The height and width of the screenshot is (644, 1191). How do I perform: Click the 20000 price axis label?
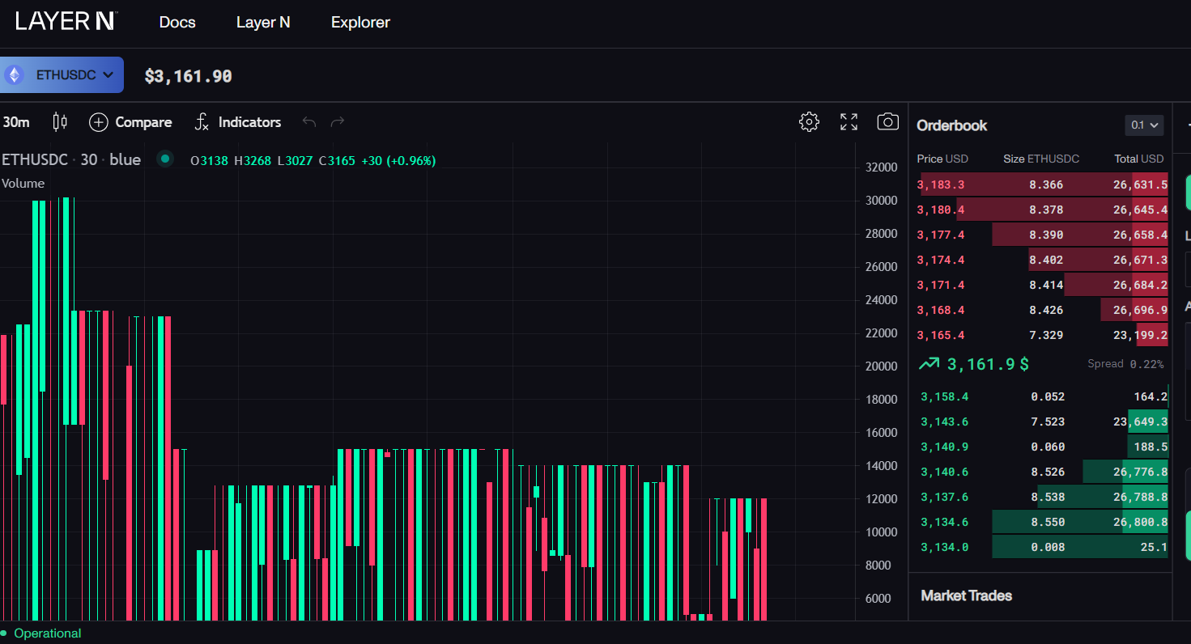pyautogui.click(x=881, y=366)
